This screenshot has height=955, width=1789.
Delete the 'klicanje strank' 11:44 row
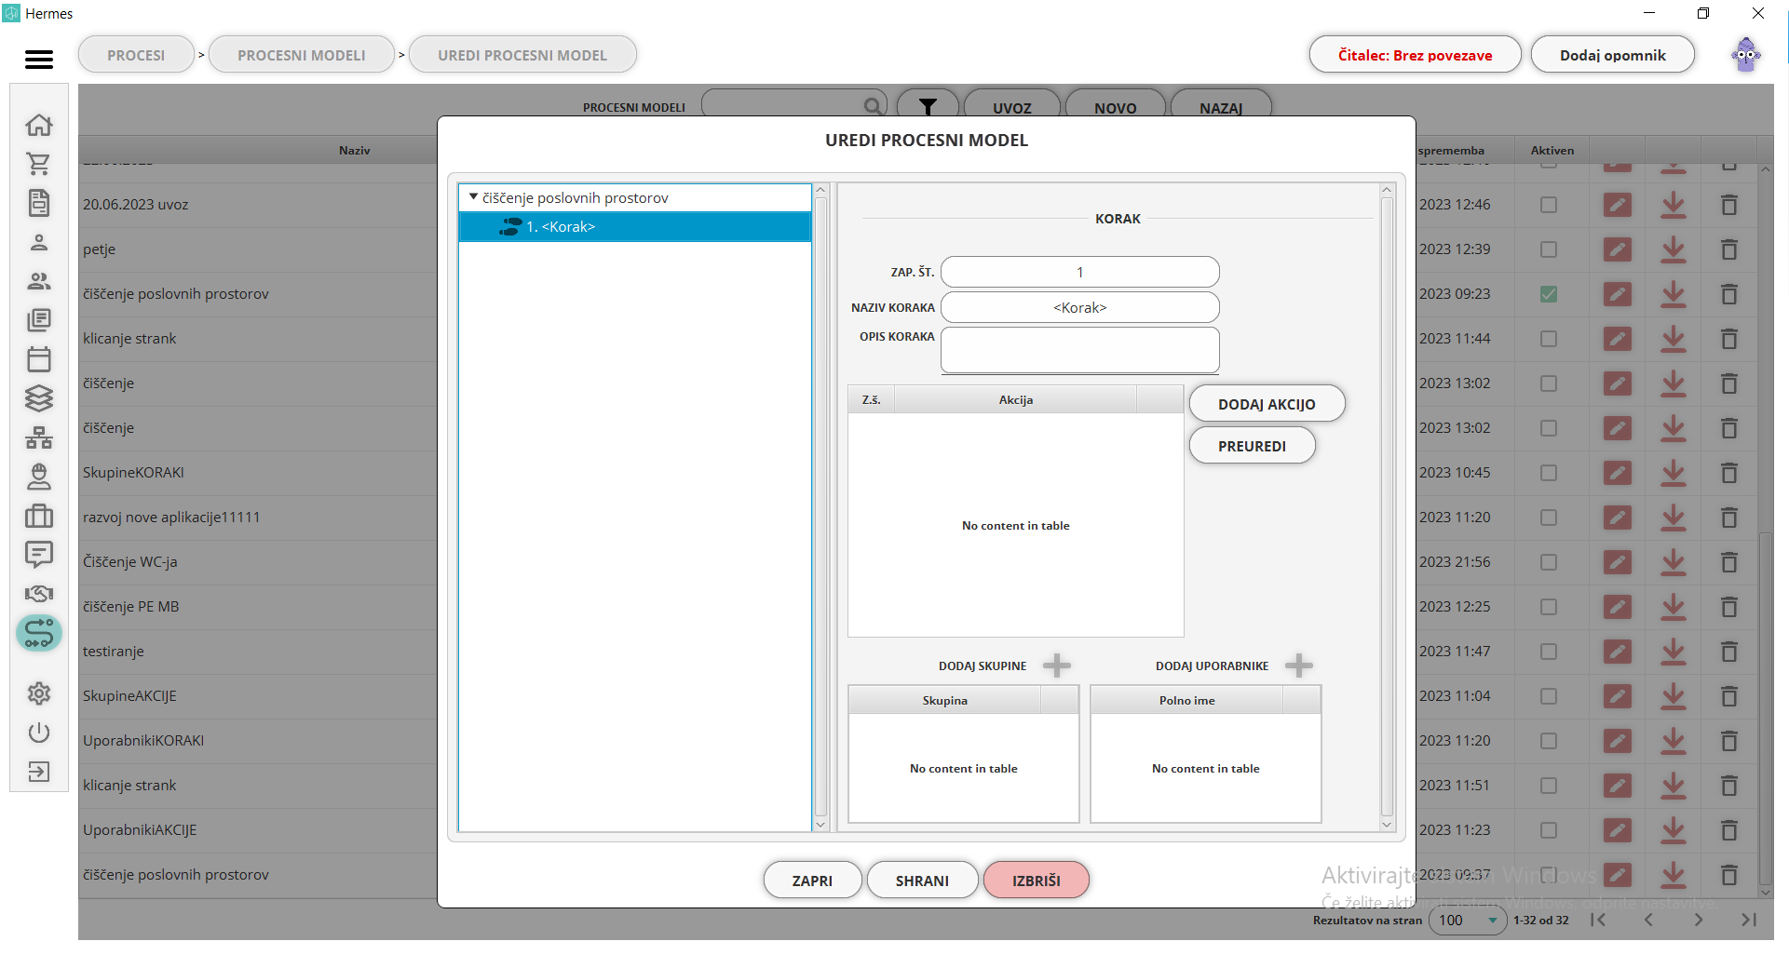coord(1729,339)
